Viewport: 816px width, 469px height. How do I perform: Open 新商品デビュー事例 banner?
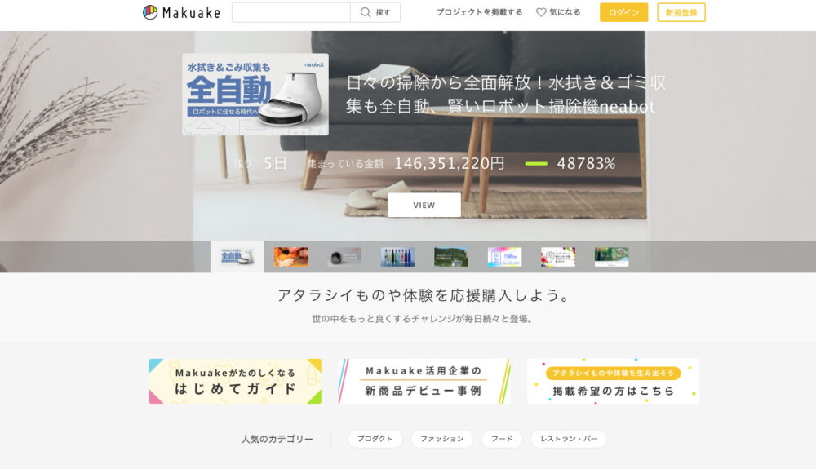click(x=424, y=381)
